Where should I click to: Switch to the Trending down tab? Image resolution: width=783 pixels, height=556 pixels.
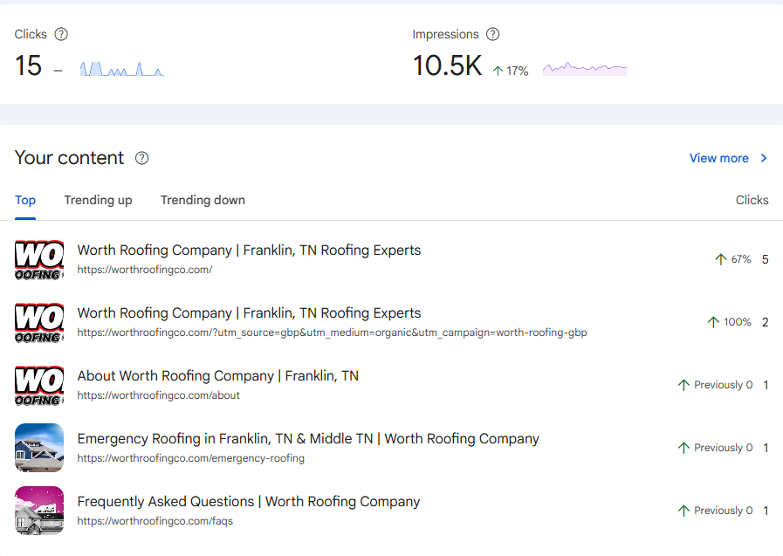point(203,200)
